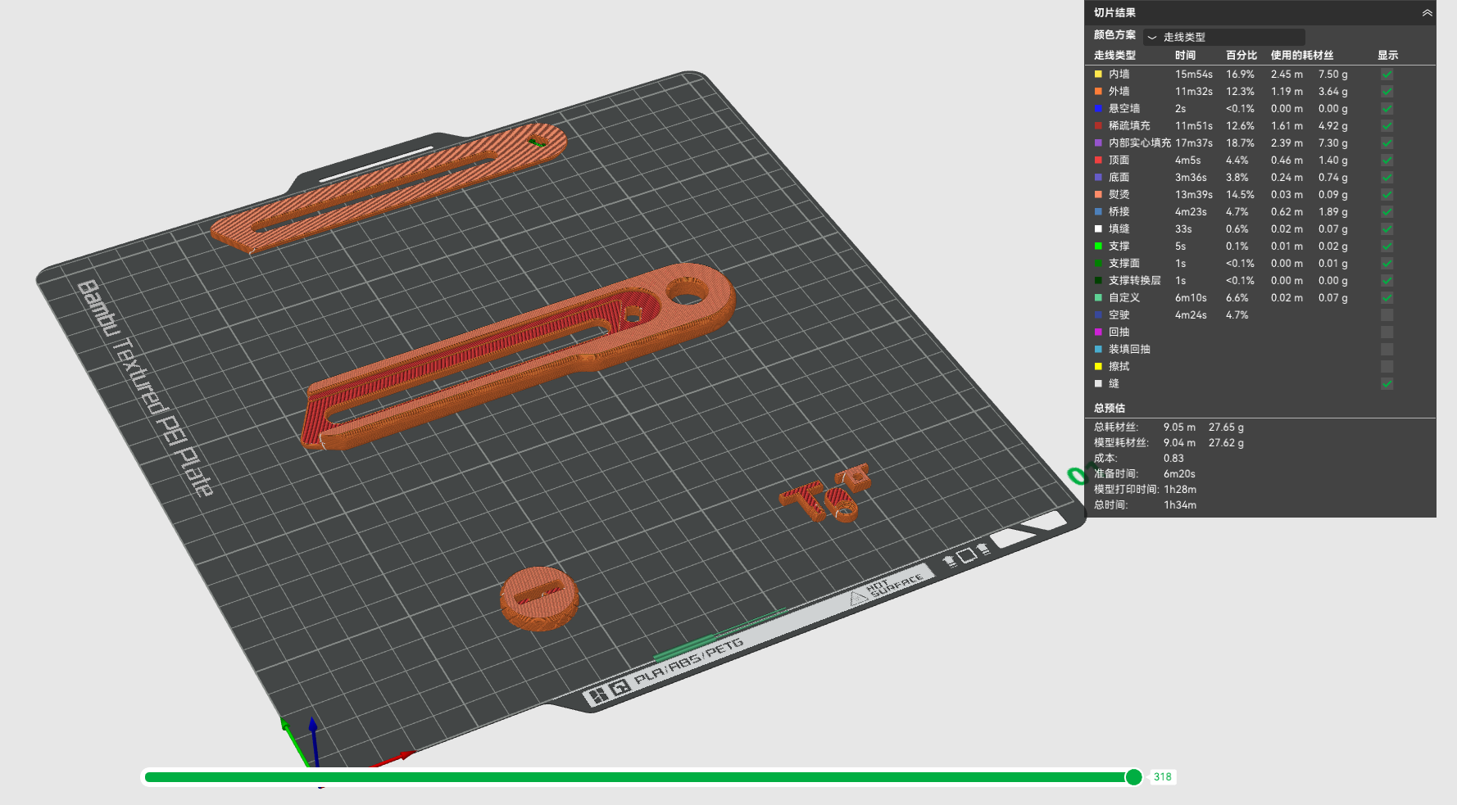Click the layer number 318 field
1457x805 pixels.
pos(1163,777)
